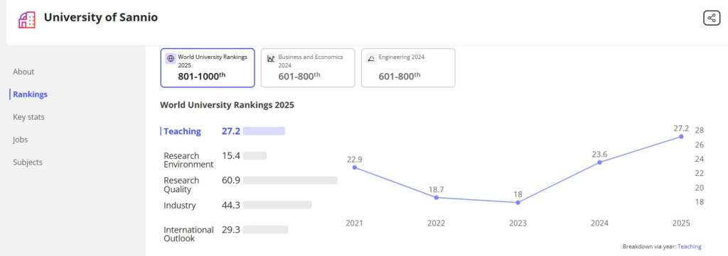
Task: Click the university building logo icon
Action: click(x=27, y=20)
